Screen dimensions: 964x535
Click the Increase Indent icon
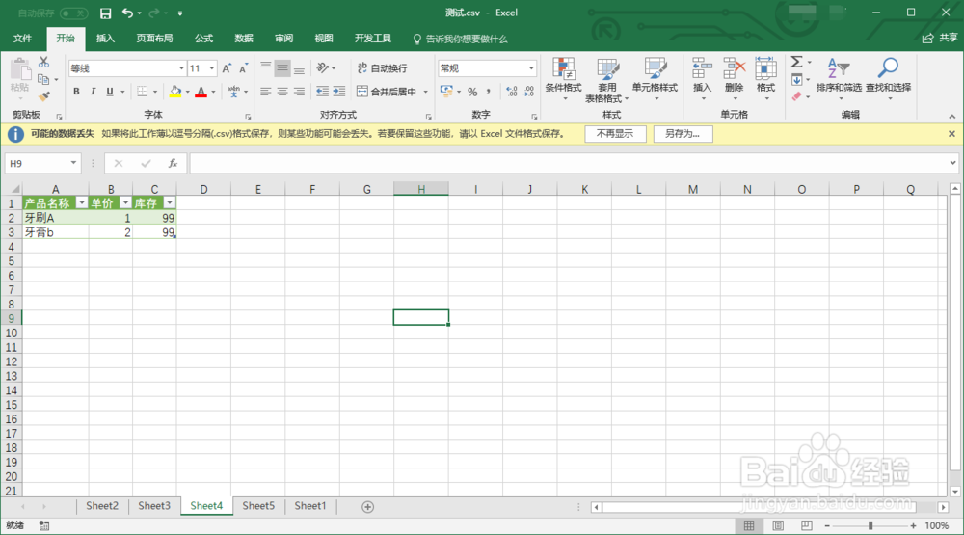[x=338, y=92]
